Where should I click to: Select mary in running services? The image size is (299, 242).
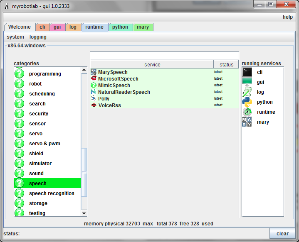[263, 122]
